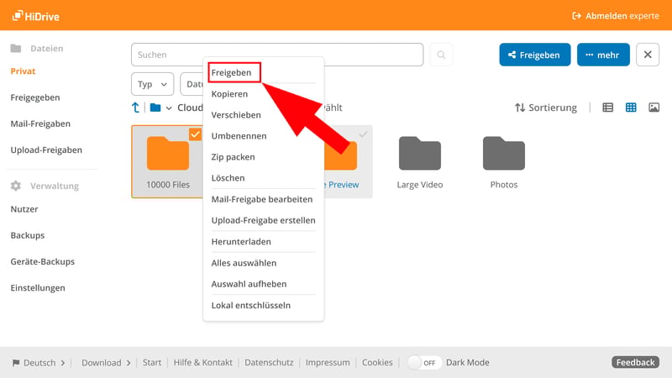Toggle checkmark on the Preview folder
672x378 pixels.
363,134
